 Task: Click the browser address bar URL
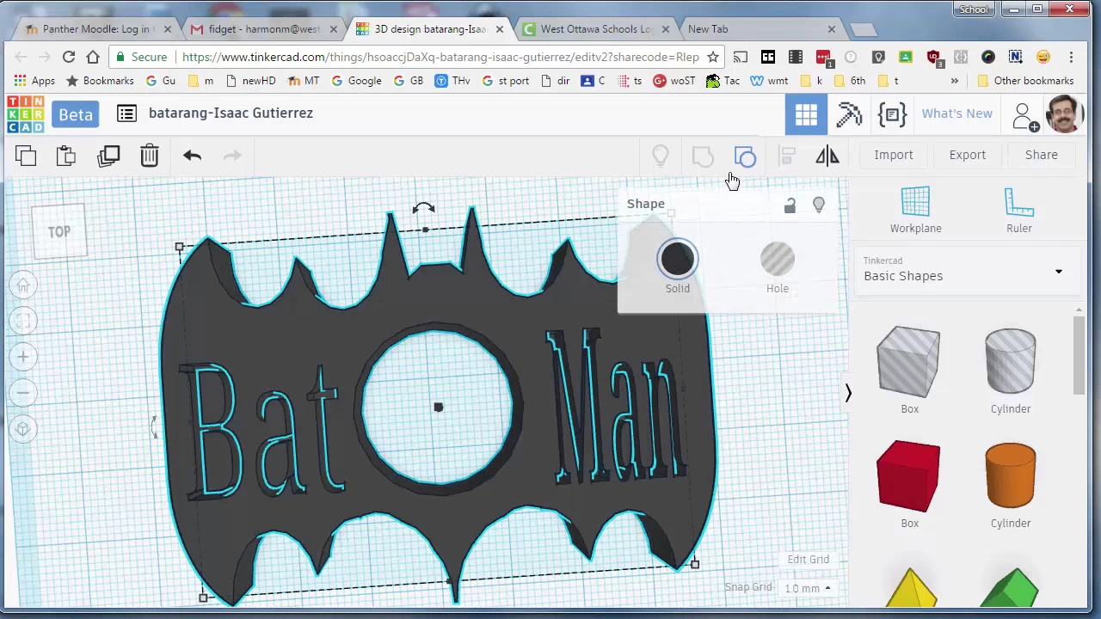[440, 57]
